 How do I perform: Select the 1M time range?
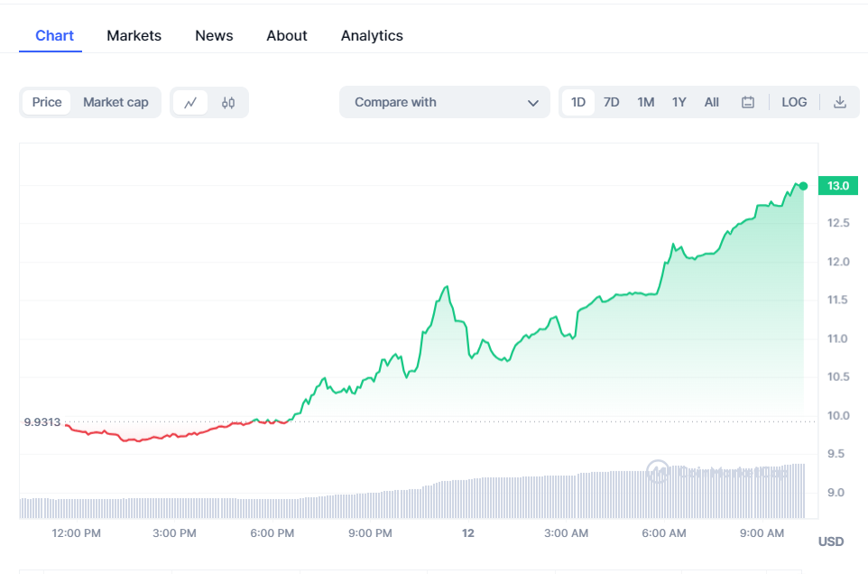click(645, 103)
